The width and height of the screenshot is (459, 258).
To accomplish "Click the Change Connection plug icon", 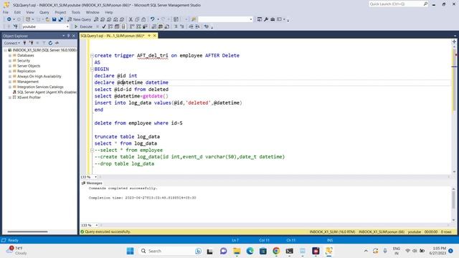I will (x=16, y=27).
